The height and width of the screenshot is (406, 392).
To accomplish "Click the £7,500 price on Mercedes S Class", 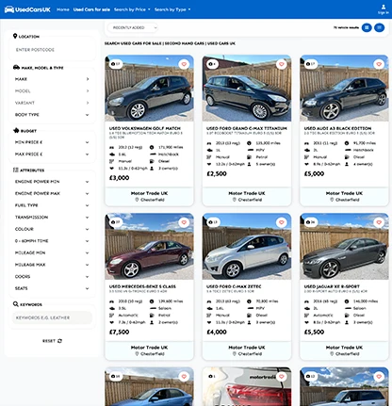I will [x=119, y=332].
